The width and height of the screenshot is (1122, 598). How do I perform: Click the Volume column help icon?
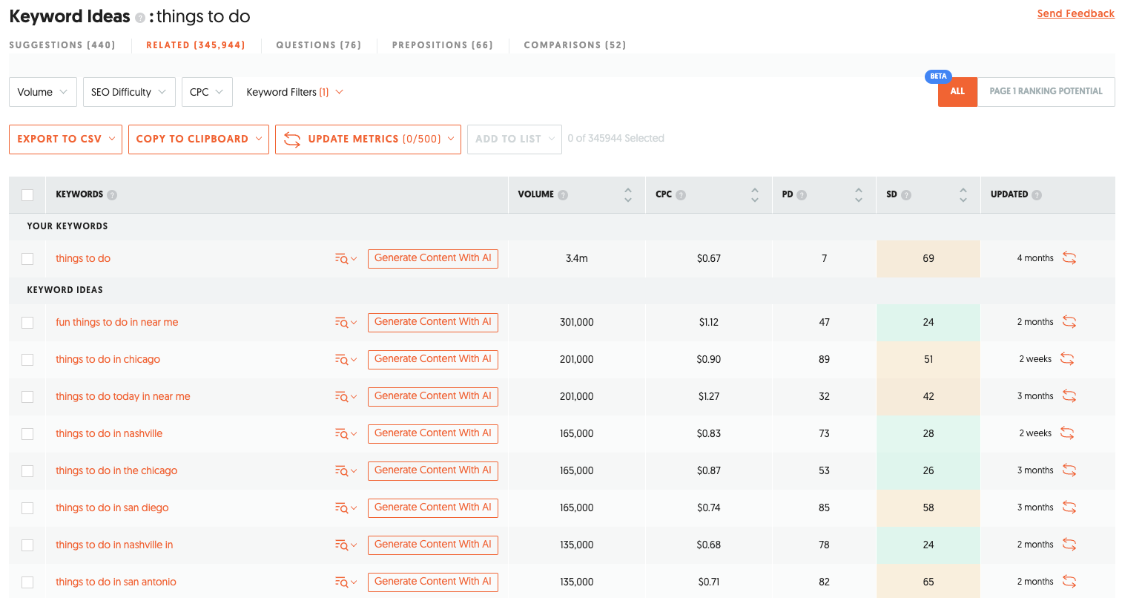(563, 195)
